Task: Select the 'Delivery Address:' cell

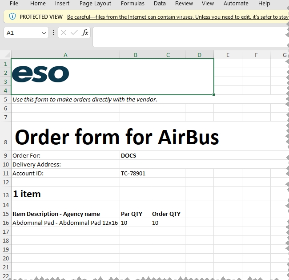Action: 65,164
